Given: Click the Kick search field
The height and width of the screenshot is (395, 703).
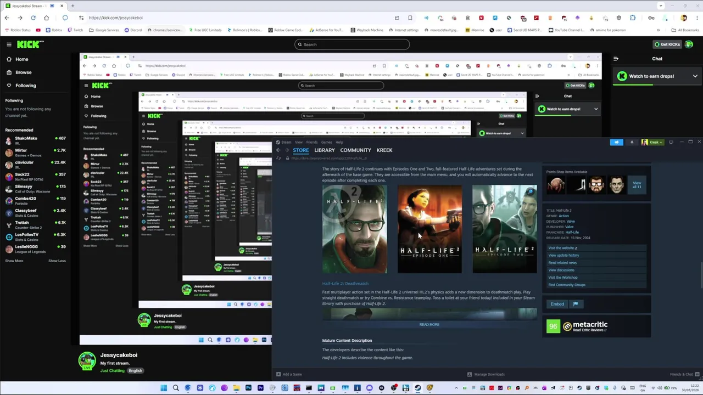Looking at the screenshot, I should pos(351,44).
